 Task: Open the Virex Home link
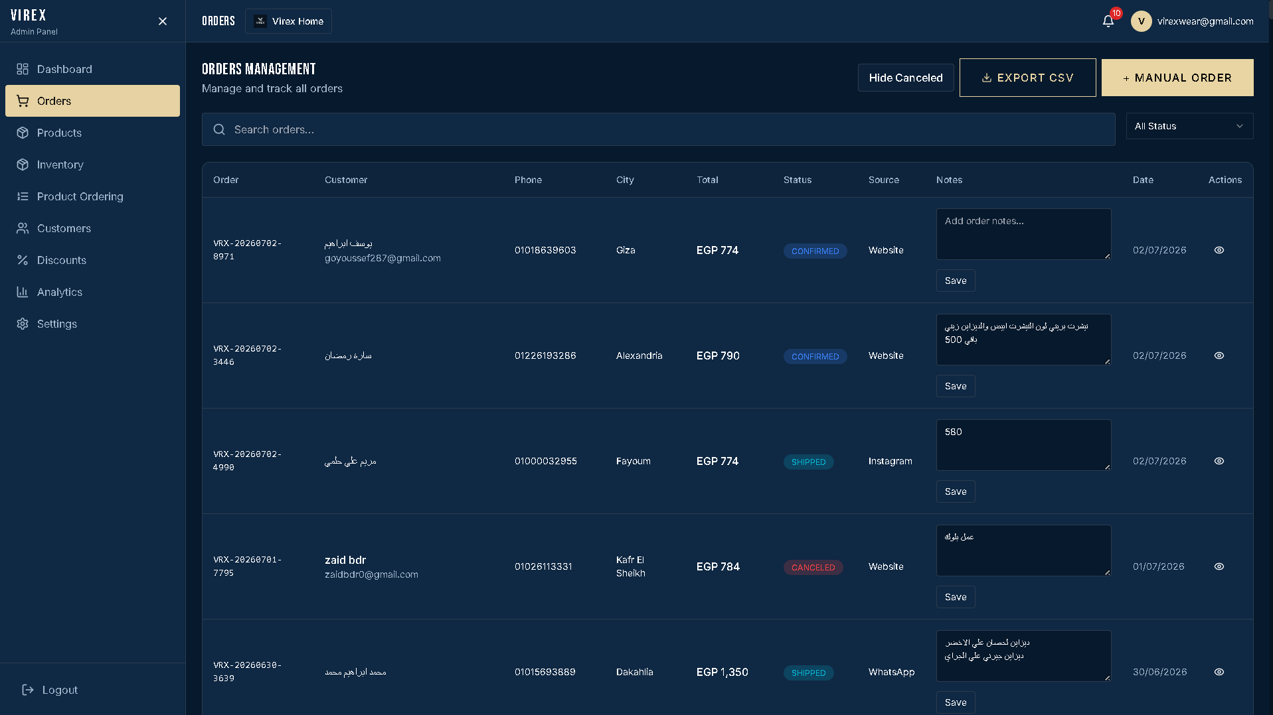point(288,21)
